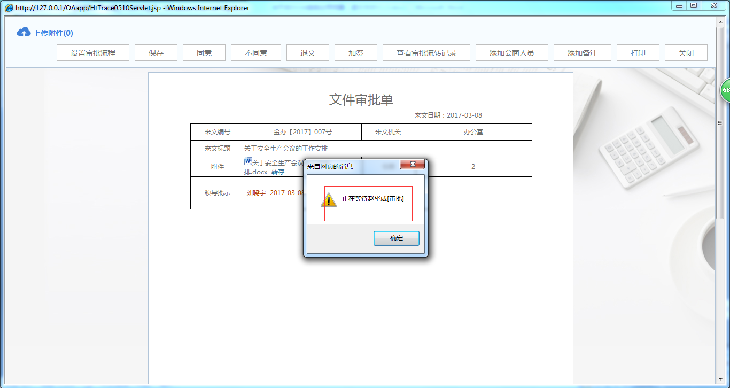Open 上传附件(0) upload link
730x388 pixels.
53,33
